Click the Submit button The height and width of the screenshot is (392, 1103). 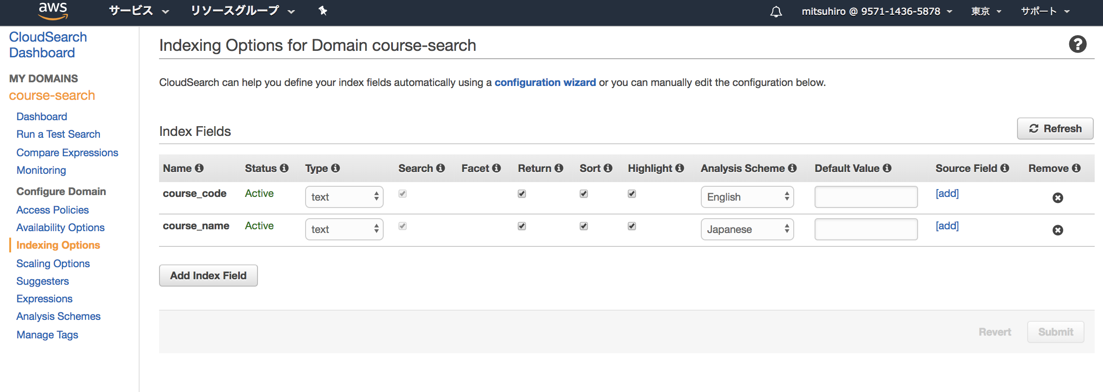(x=1056, y=332)
